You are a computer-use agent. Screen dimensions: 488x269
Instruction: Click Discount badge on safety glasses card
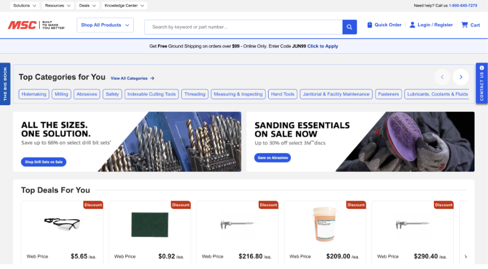click(x=93, y=205)
